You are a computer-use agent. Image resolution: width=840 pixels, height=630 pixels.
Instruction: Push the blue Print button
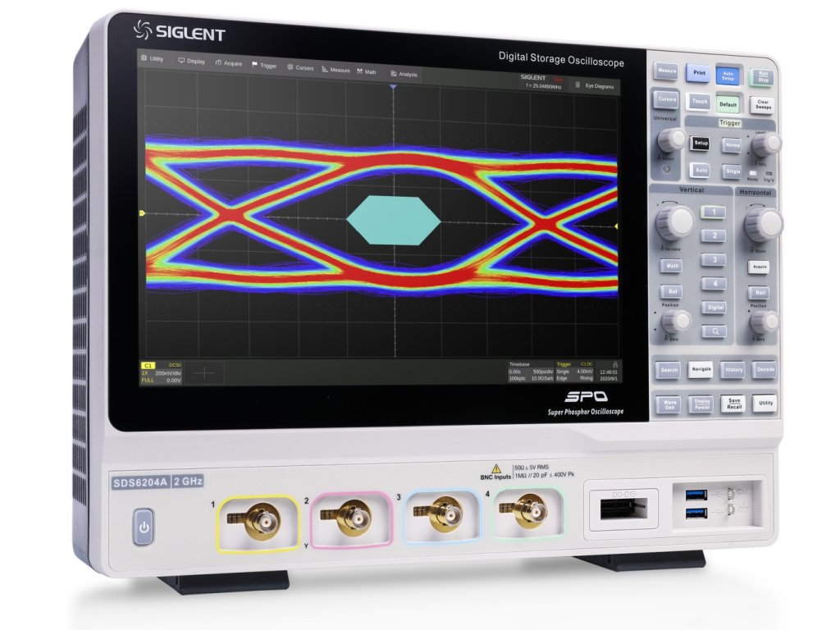click(x=699, y=73)
